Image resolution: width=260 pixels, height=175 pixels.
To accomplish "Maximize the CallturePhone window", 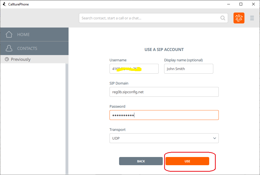I will coord(241,4).
